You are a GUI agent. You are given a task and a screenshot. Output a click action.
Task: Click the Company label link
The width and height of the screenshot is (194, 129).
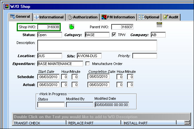140,35
